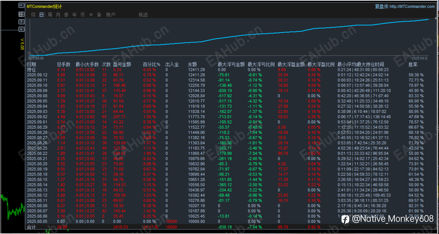Open the 账户 account tab

pos(111,15)
